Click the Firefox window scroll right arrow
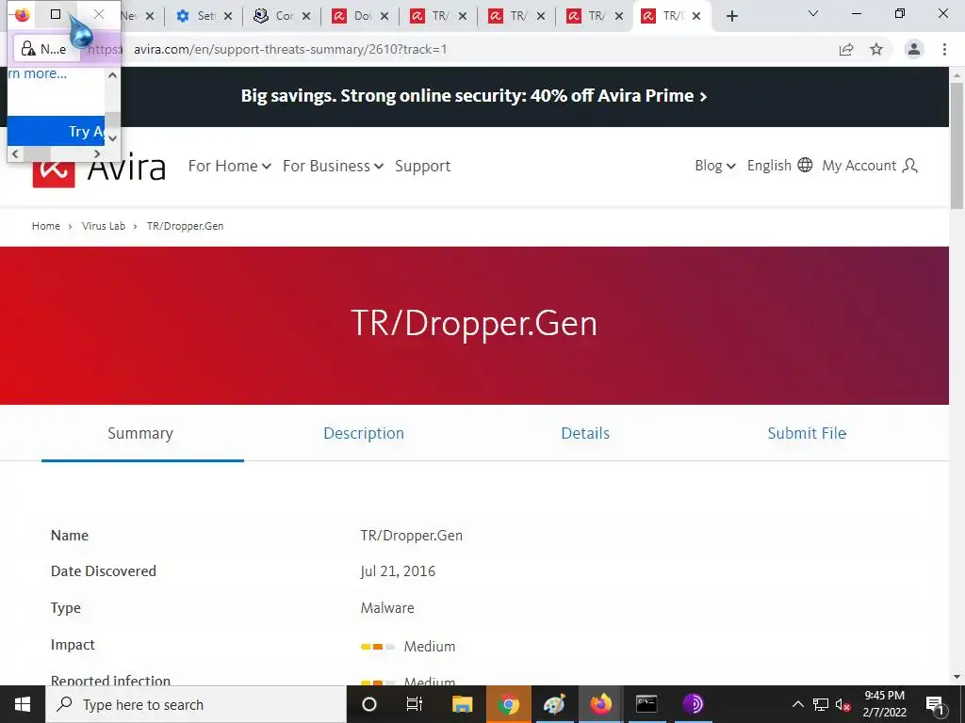The width and height of the screenshot is (965, 723). click(x=97, y=153)
